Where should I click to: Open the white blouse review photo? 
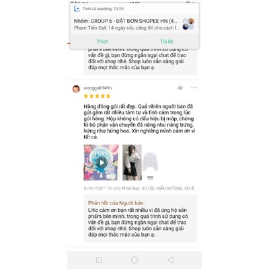pyautogui.click(x=151, y=163)
